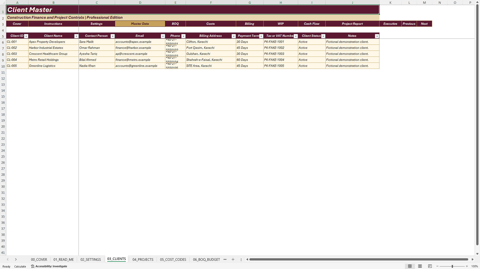Viewport: 480px width, 269px height.
Task: Click the Cash Flow navigation button
Action: click(312, 24)
